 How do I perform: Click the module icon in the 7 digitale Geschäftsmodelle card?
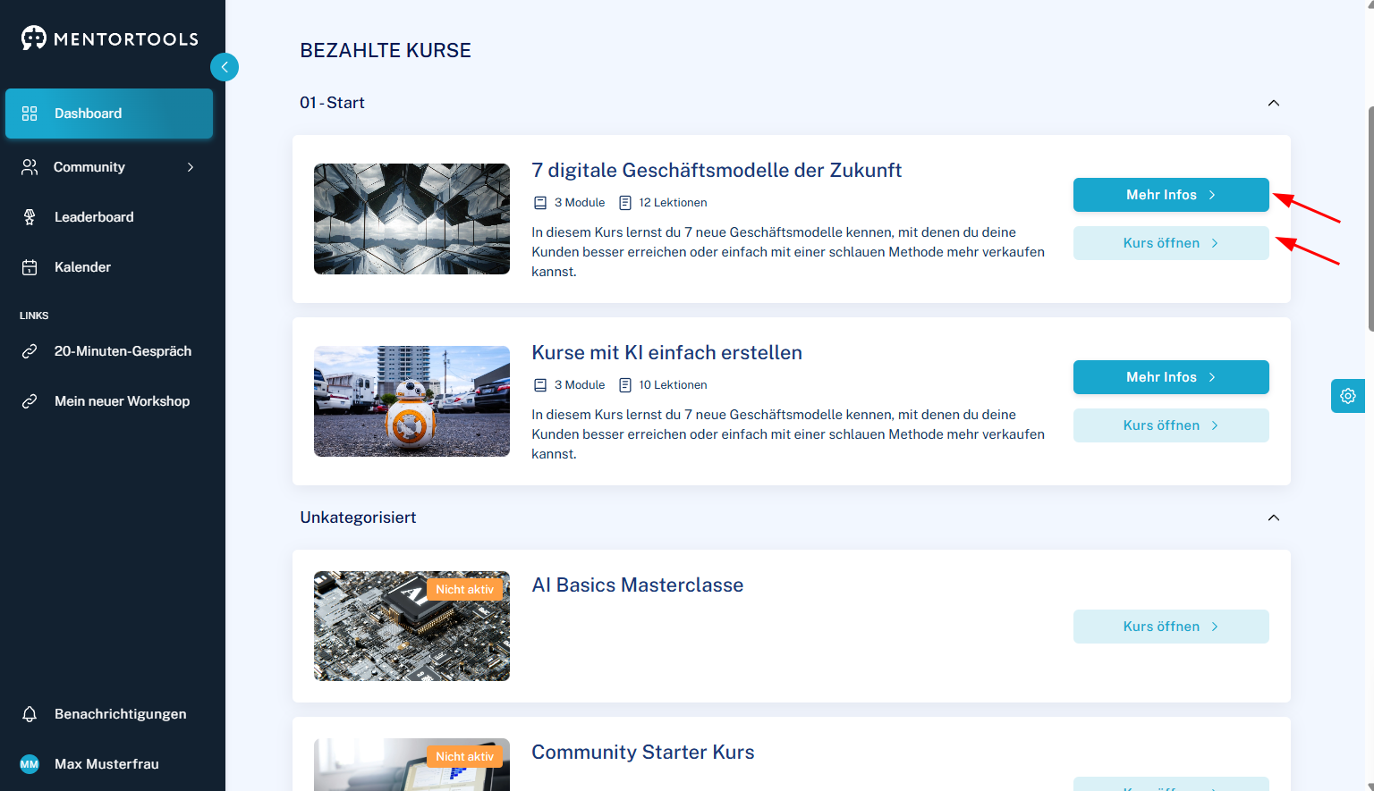[x=540, y=203]
